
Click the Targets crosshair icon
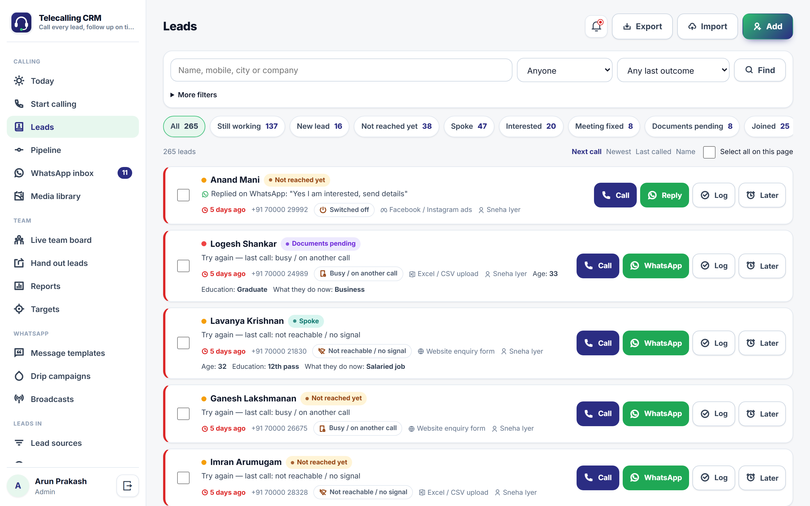19,309
